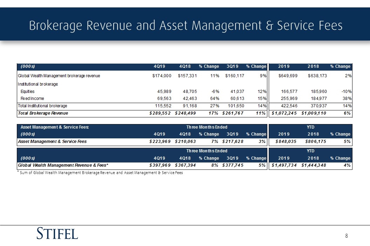Click Global Wealth 2018 value $1,444,348
Image resolution: width=370 pixels, height=246 pixels.
click(x=314, y=165)
